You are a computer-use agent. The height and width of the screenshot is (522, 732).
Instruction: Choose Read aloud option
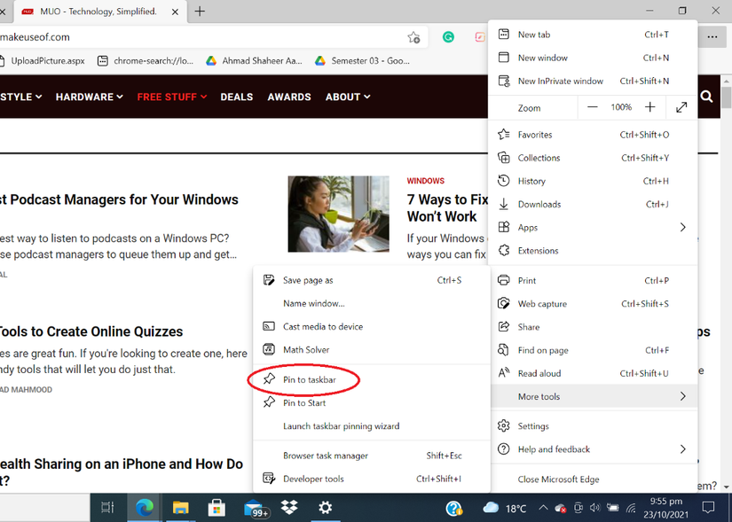pos(593,373)
